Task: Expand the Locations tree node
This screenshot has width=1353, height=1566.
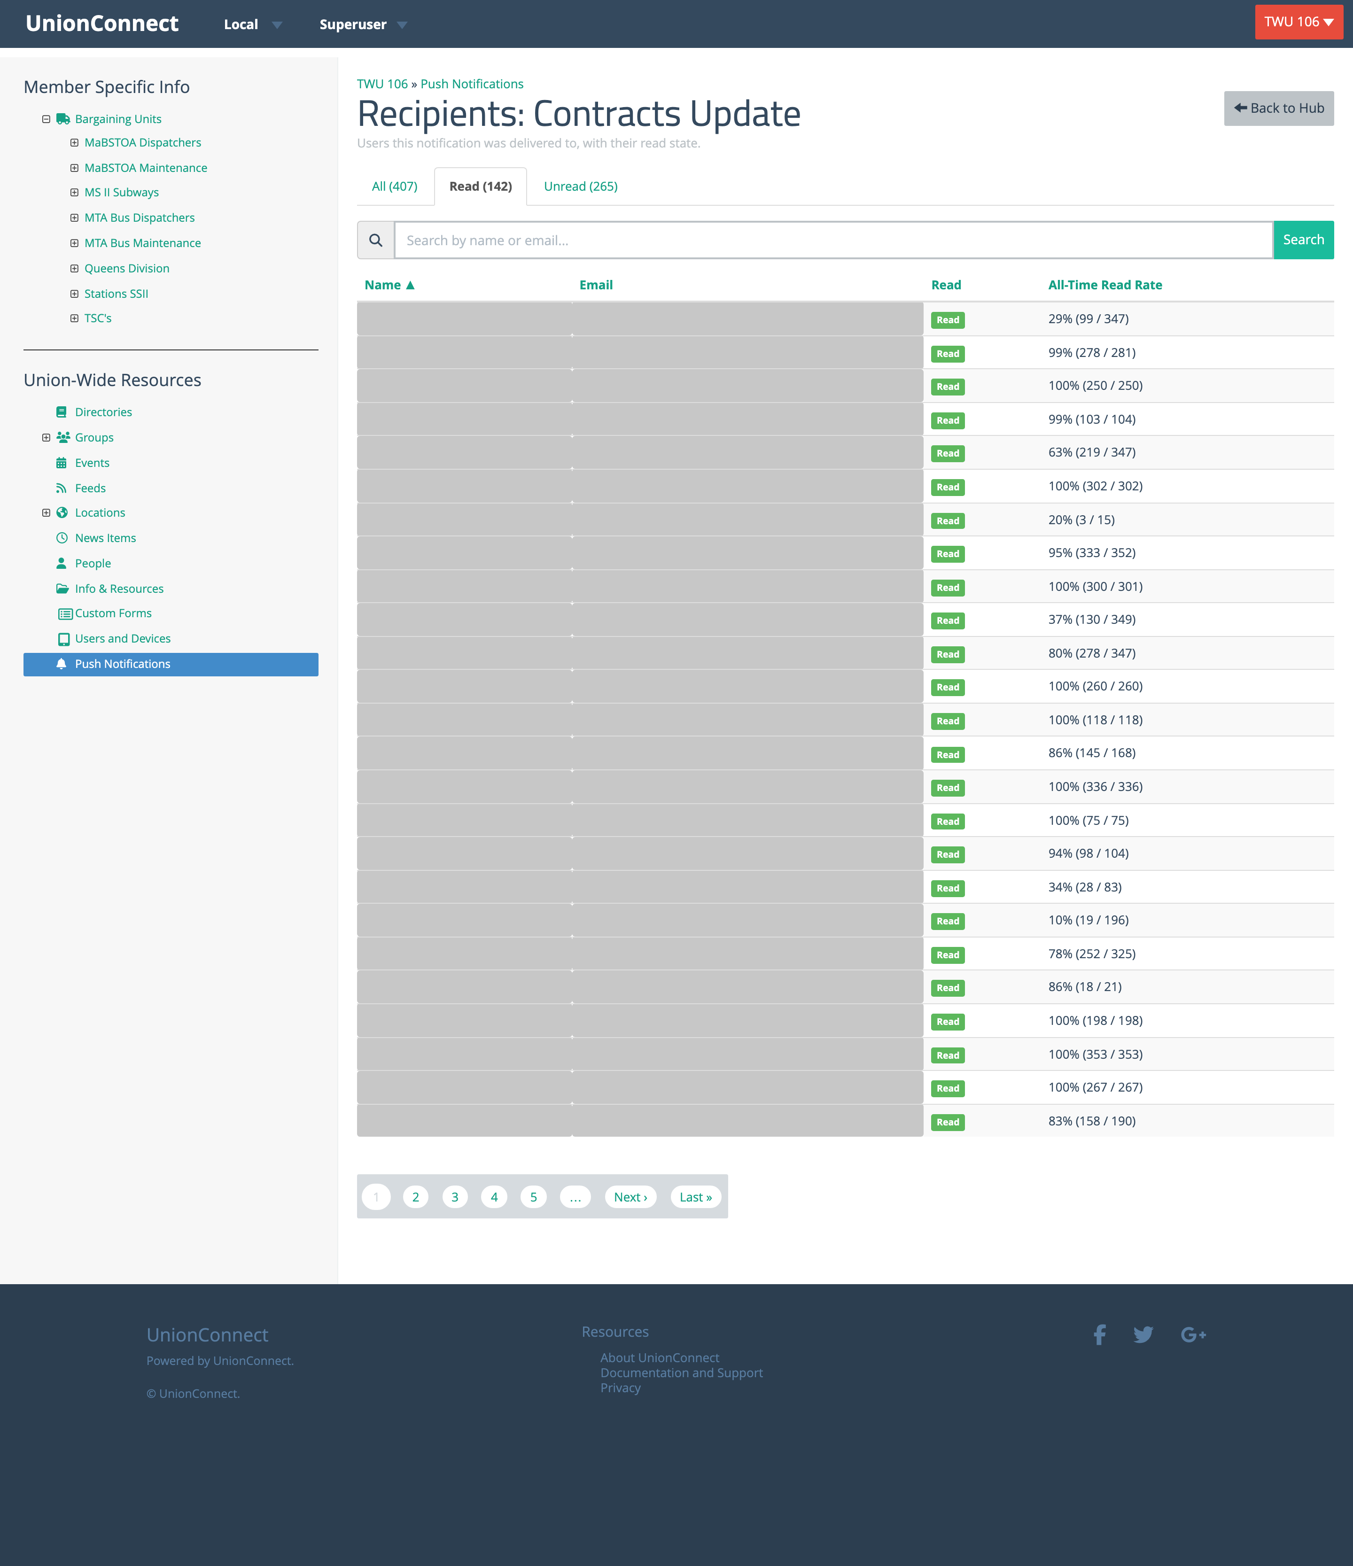Action: pos(46,512)
